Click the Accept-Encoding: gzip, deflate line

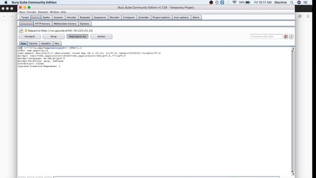coord(40,61)
